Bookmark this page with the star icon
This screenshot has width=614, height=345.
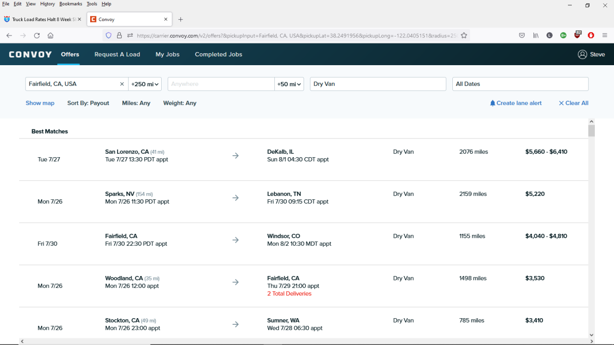click(x=464, y=35)
